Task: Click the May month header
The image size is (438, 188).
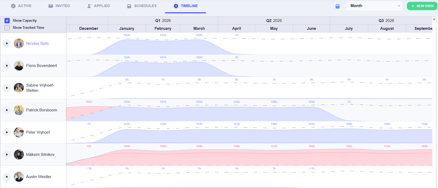Action: (274, 29)
